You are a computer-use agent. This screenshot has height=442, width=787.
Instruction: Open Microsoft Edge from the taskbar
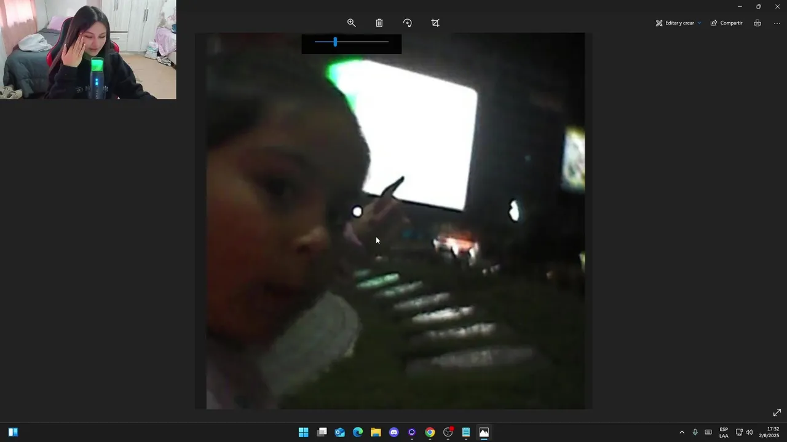coord(358,432)
